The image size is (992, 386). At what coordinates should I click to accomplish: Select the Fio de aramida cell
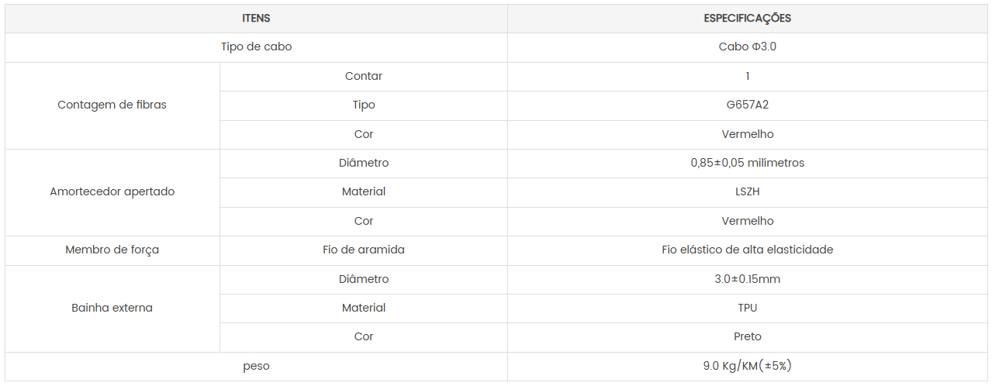click(x=363, y=250)
